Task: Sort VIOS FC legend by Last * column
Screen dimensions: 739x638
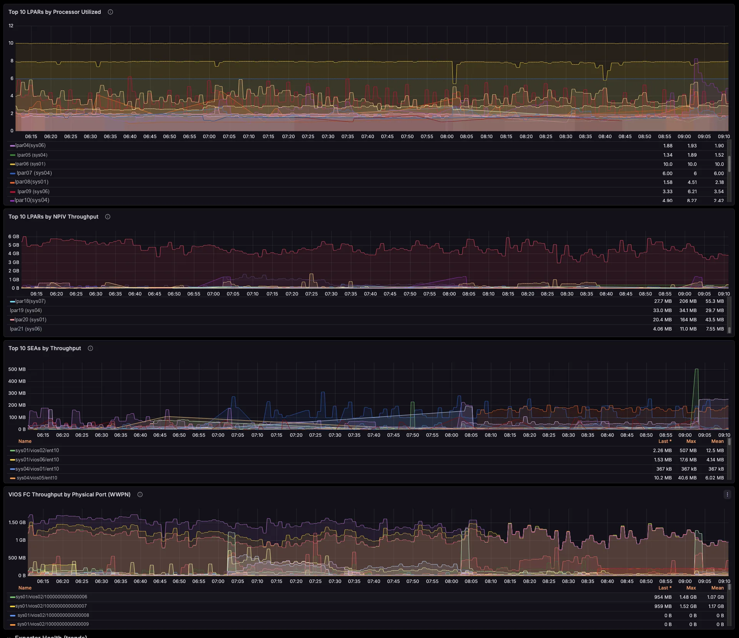Action: pyautogui.click(x=665, y=588)
